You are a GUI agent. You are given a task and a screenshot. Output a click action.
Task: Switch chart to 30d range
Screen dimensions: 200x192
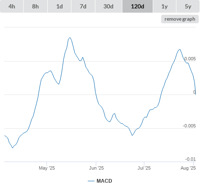[x=108, y=6]
